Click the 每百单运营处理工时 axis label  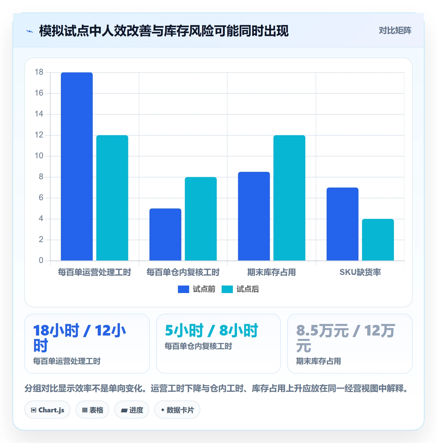(x=94, y=272)
